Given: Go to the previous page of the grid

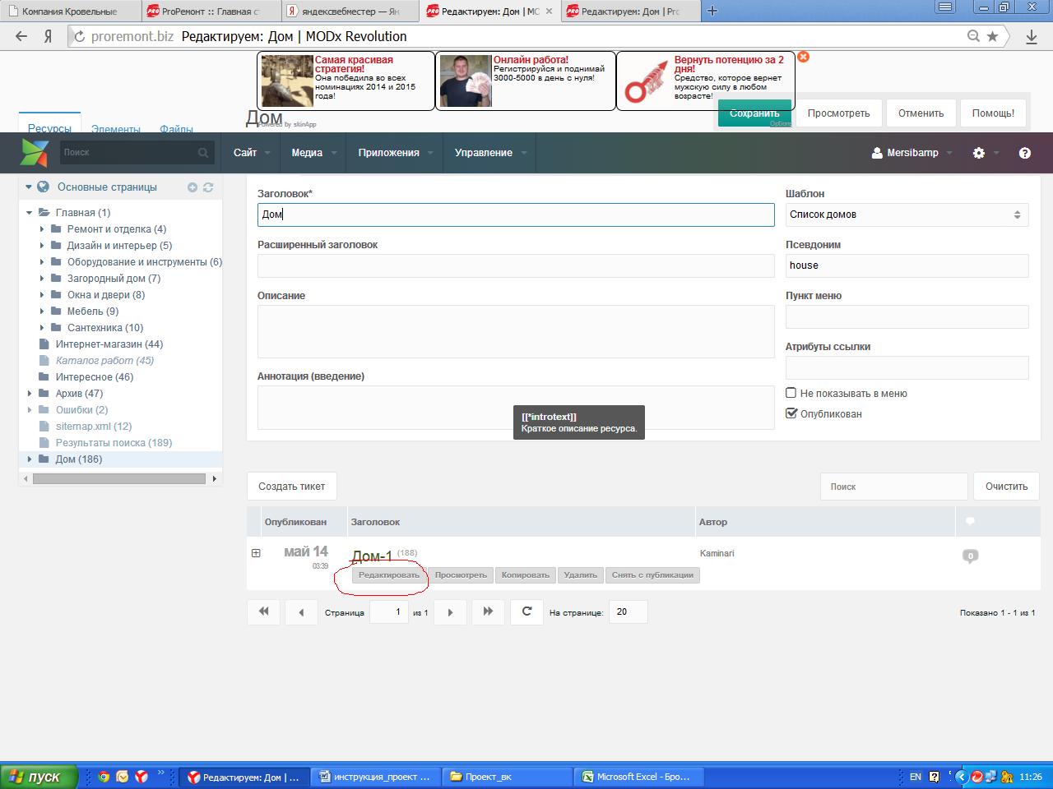Looking at the screenshot, I should 301,611.
